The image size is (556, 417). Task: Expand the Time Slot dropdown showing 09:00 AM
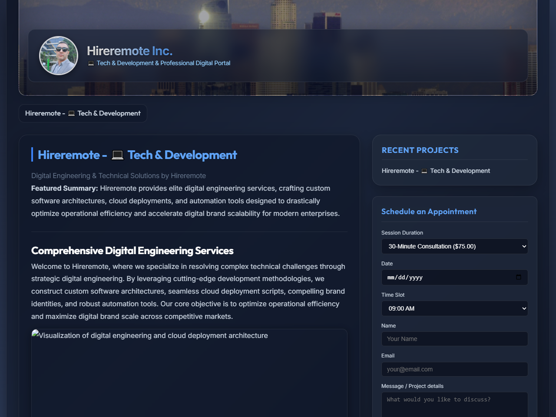454,308
